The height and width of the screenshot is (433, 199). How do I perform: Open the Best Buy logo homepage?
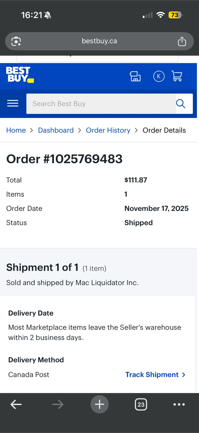(20, 75)
